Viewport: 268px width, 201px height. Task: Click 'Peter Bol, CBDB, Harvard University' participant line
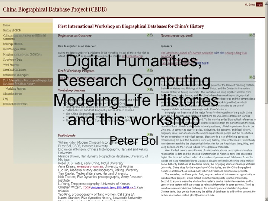(x=83, y=146)
